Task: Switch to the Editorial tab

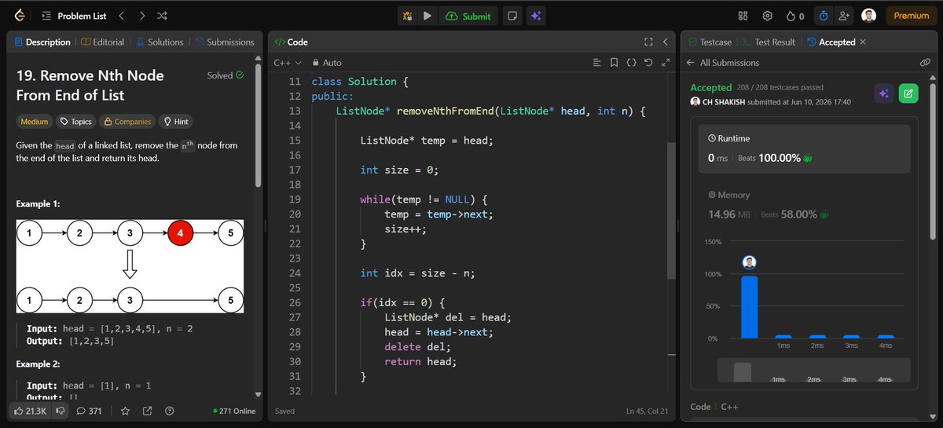Action: [103, 42]
